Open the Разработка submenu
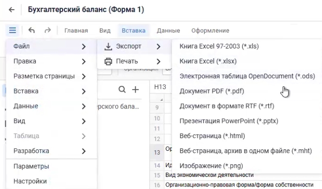 51,151
